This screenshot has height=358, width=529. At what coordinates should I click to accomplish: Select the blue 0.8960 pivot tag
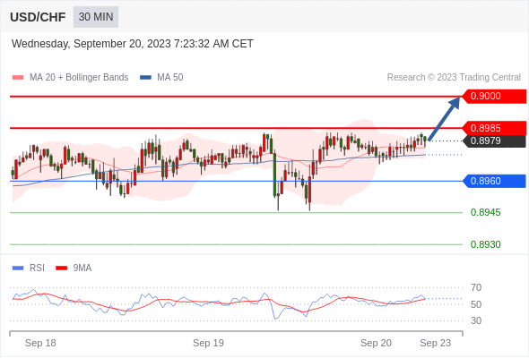(x=494, y=181)
